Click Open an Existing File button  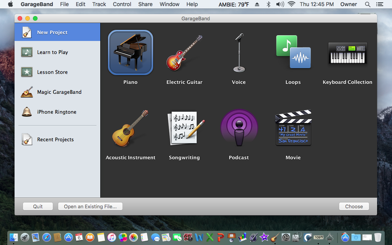click(x=90, y=206)
